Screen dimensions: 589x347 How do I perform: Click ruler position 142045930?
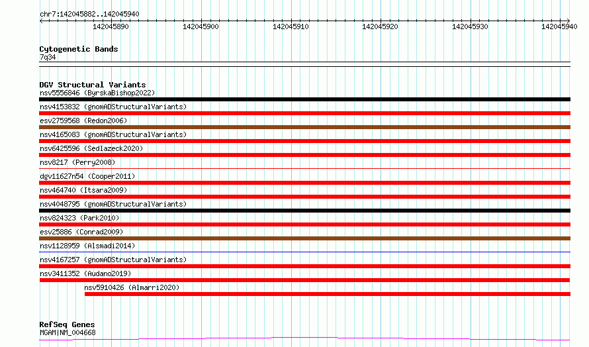coord(470,26)
